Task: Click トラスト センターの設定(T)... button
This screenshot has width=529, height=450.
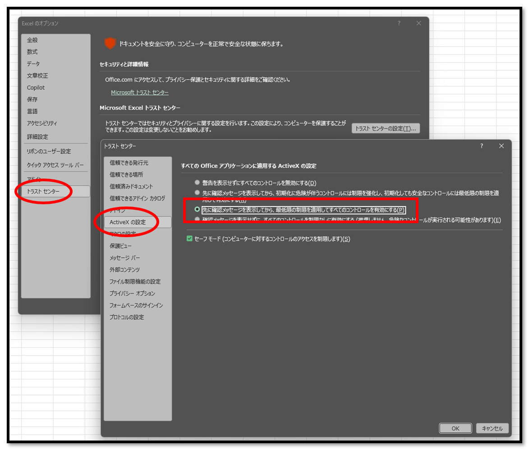Action: [x=386, y=128]
